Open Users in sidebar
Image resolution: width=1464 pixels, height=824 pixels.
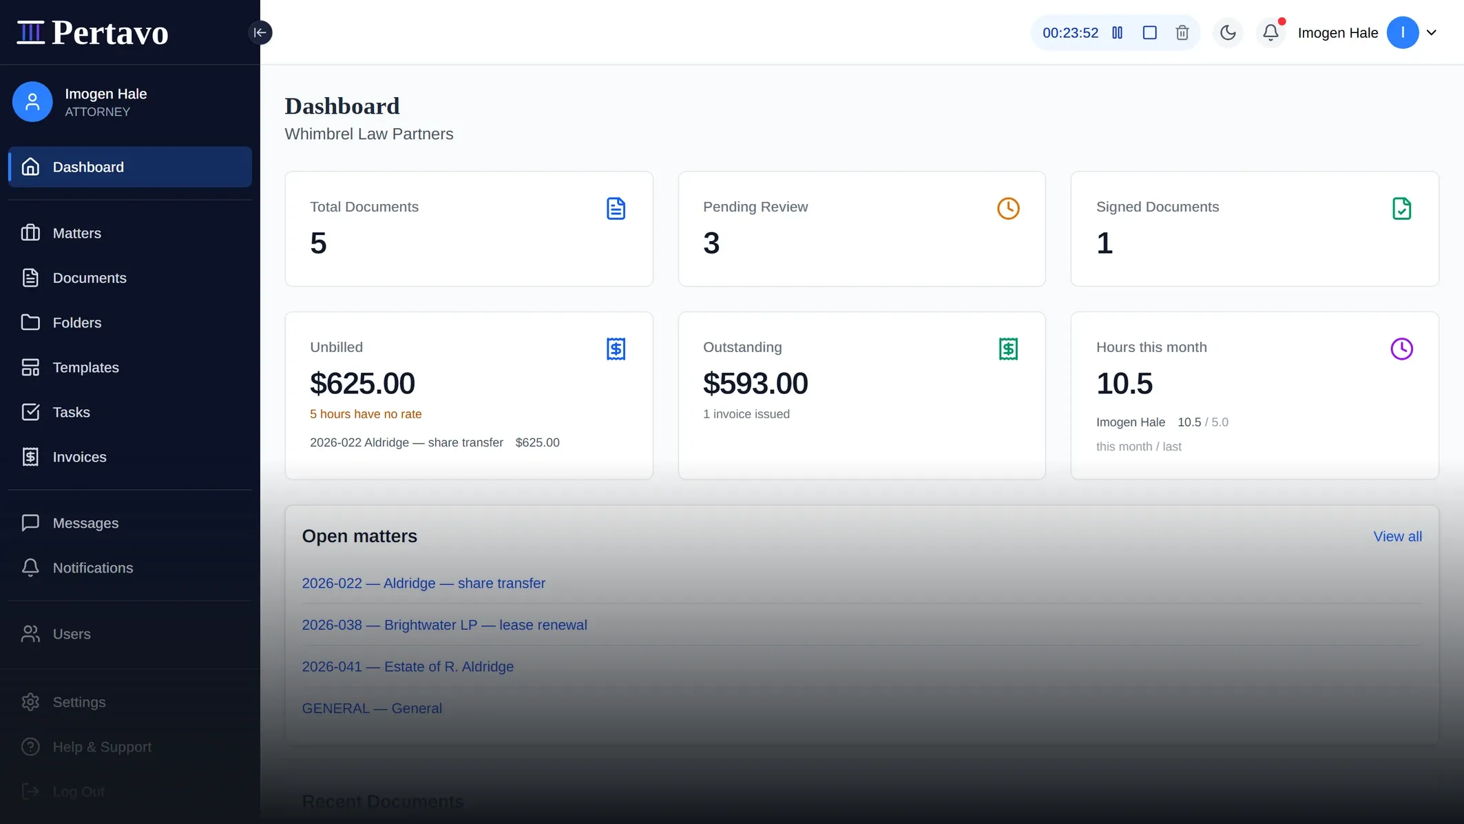[130, 634]
